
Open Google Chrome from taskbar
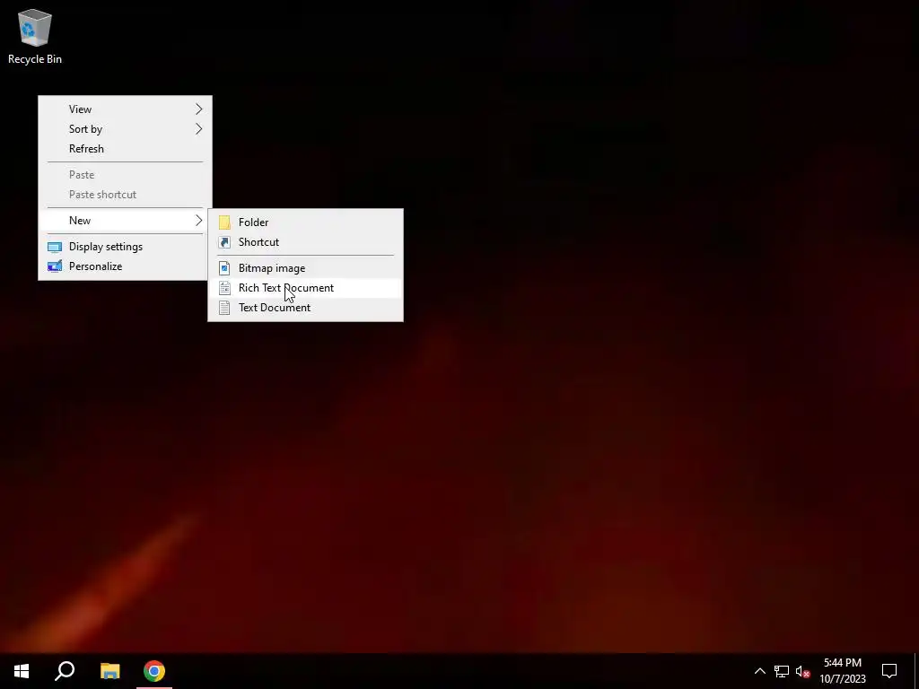click(x=154, y=671)
